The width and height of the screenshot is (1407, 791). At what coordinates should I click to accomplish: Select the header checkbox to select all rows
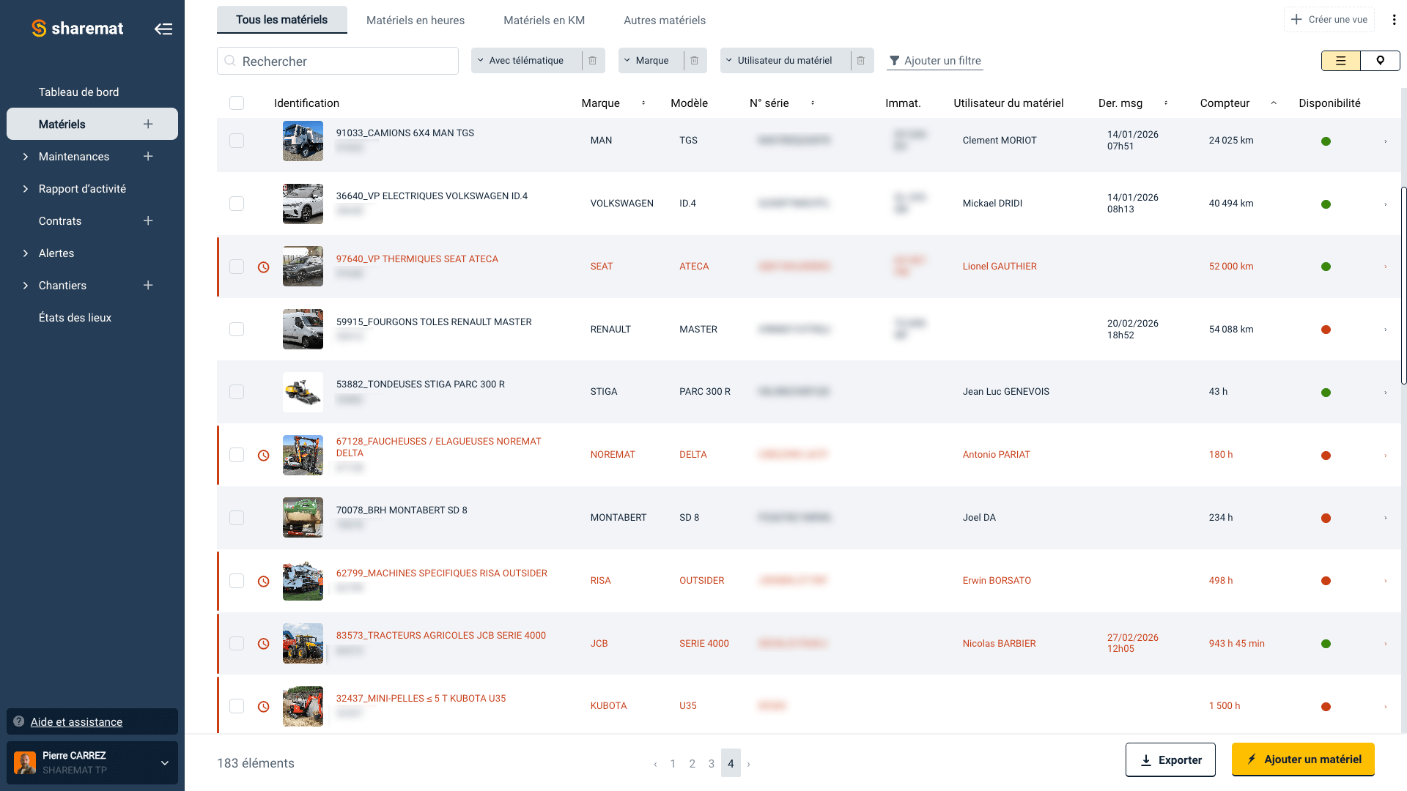[x=237, y=103]
